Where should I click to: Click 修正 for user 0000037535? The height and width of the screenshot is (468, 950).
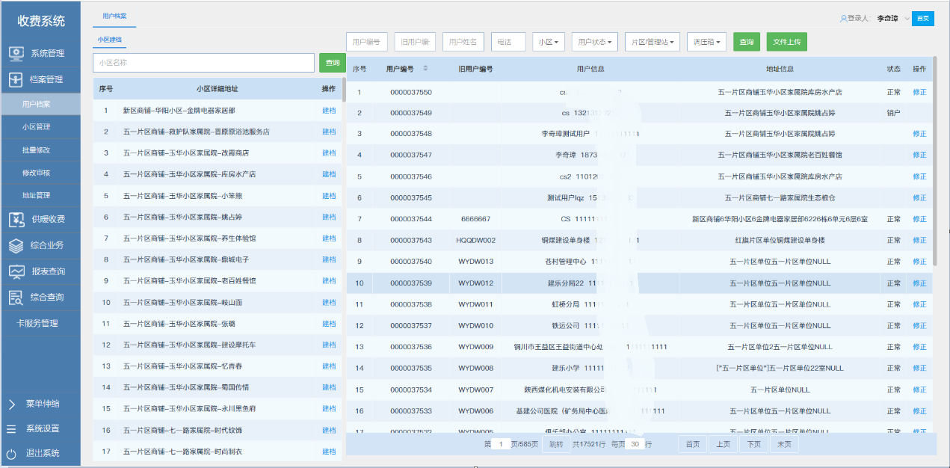tap(919, 369)
